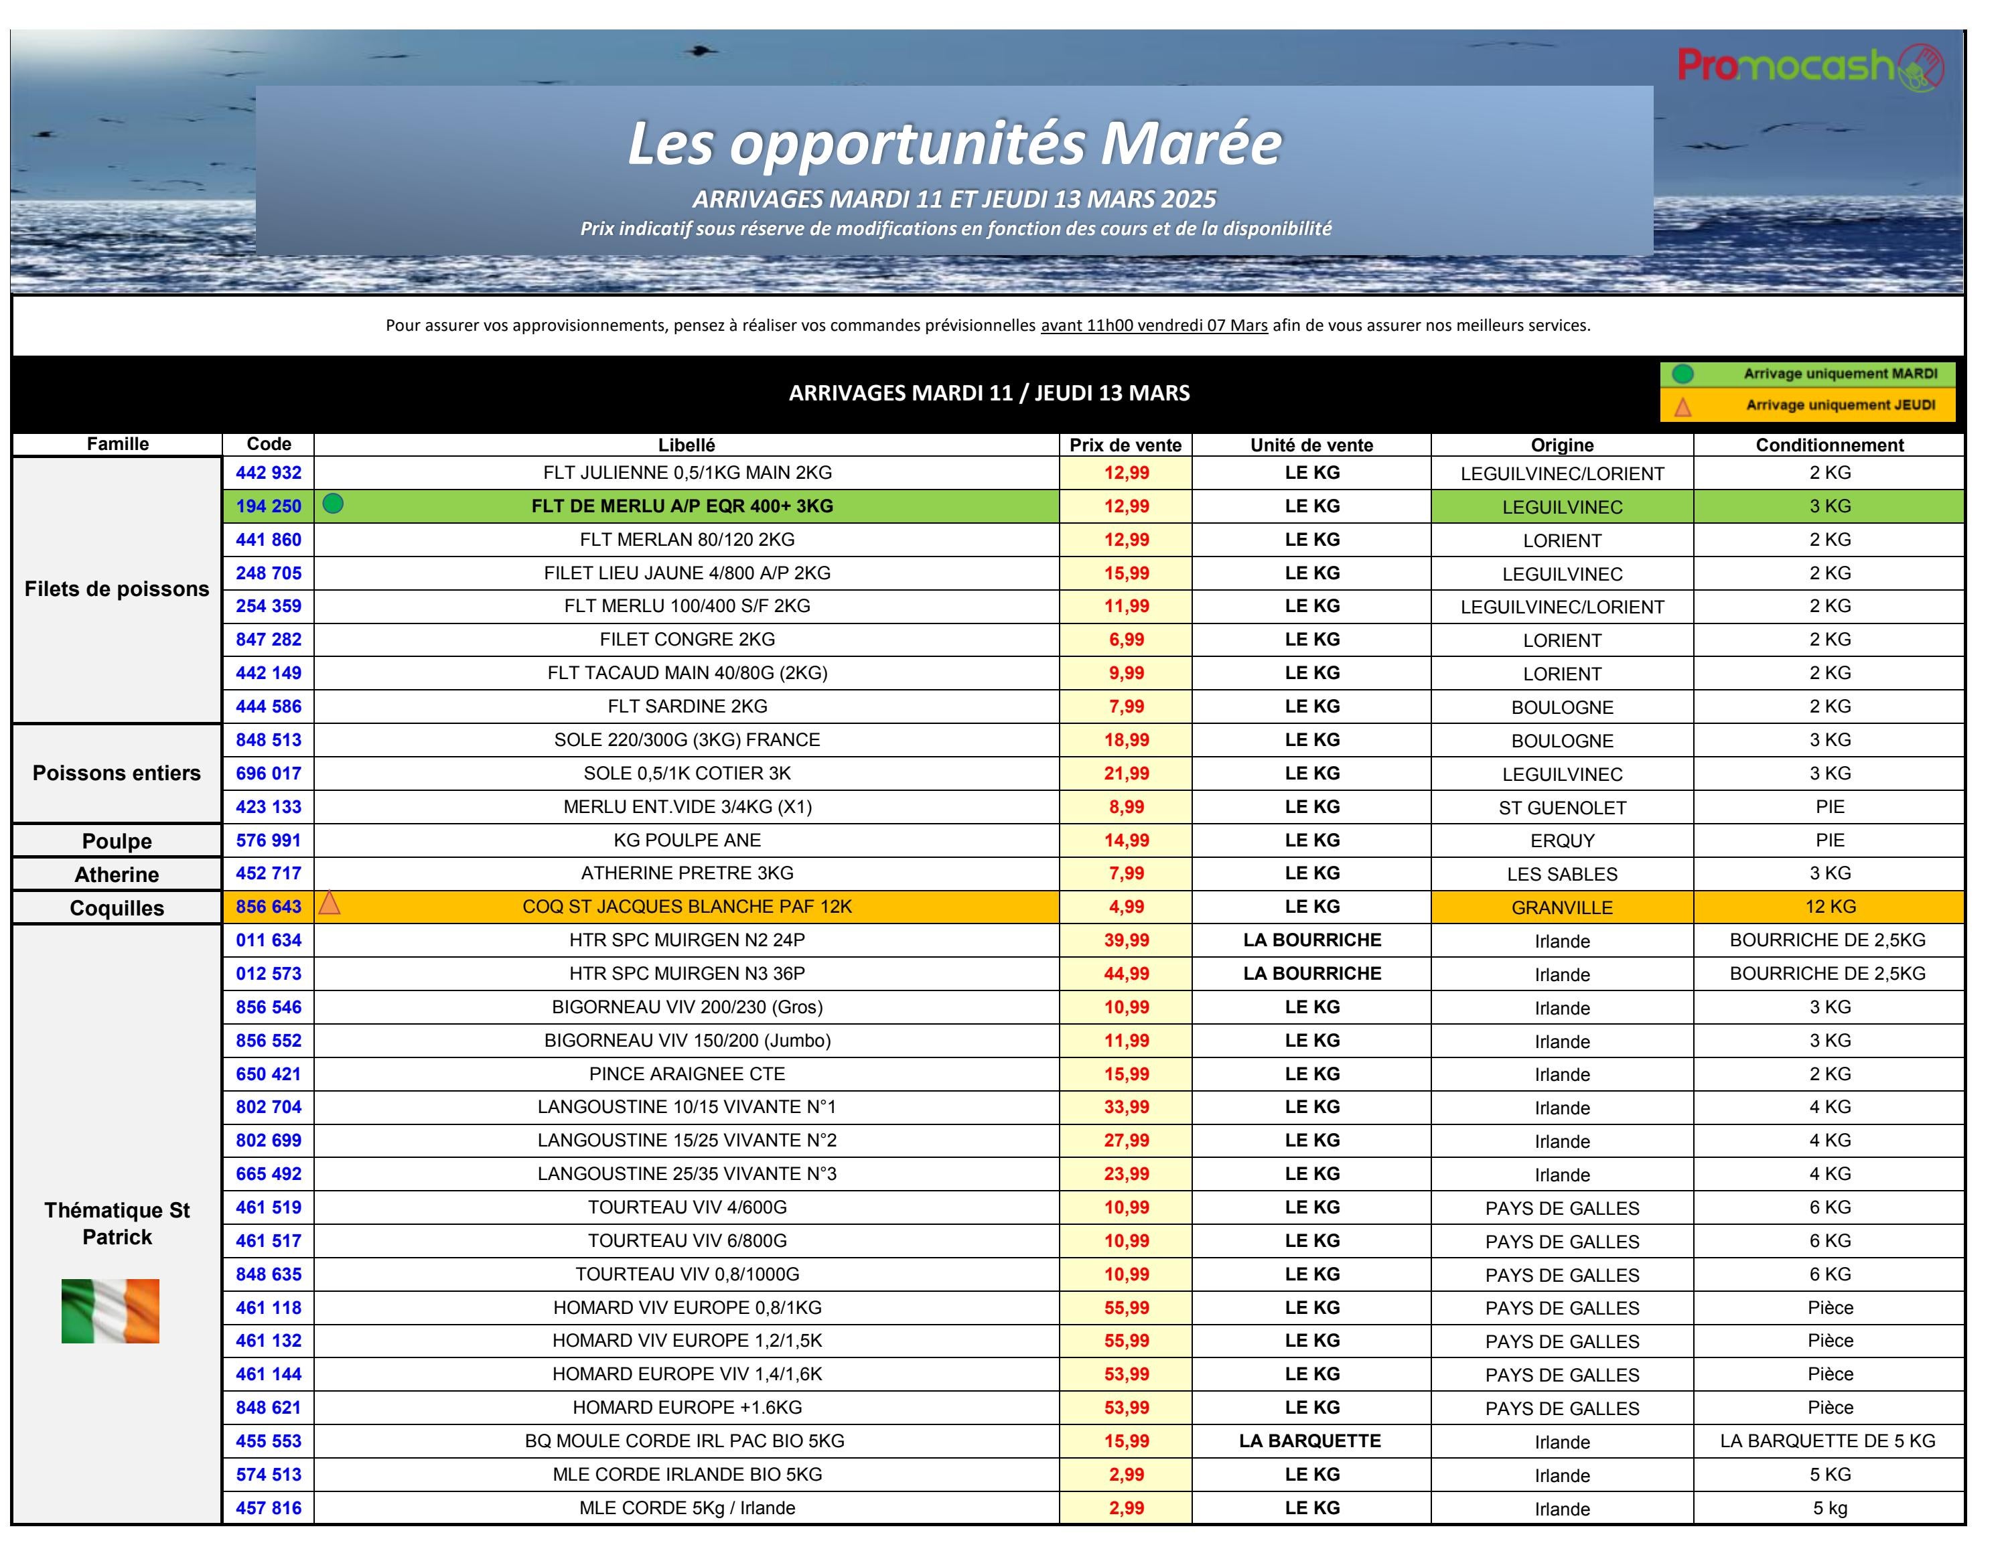Click 'LANGOUSTINE 10/15 VIVANTE N°1' label
The width and height of the screenshot is (2006, 1551).
point(687,1106)
